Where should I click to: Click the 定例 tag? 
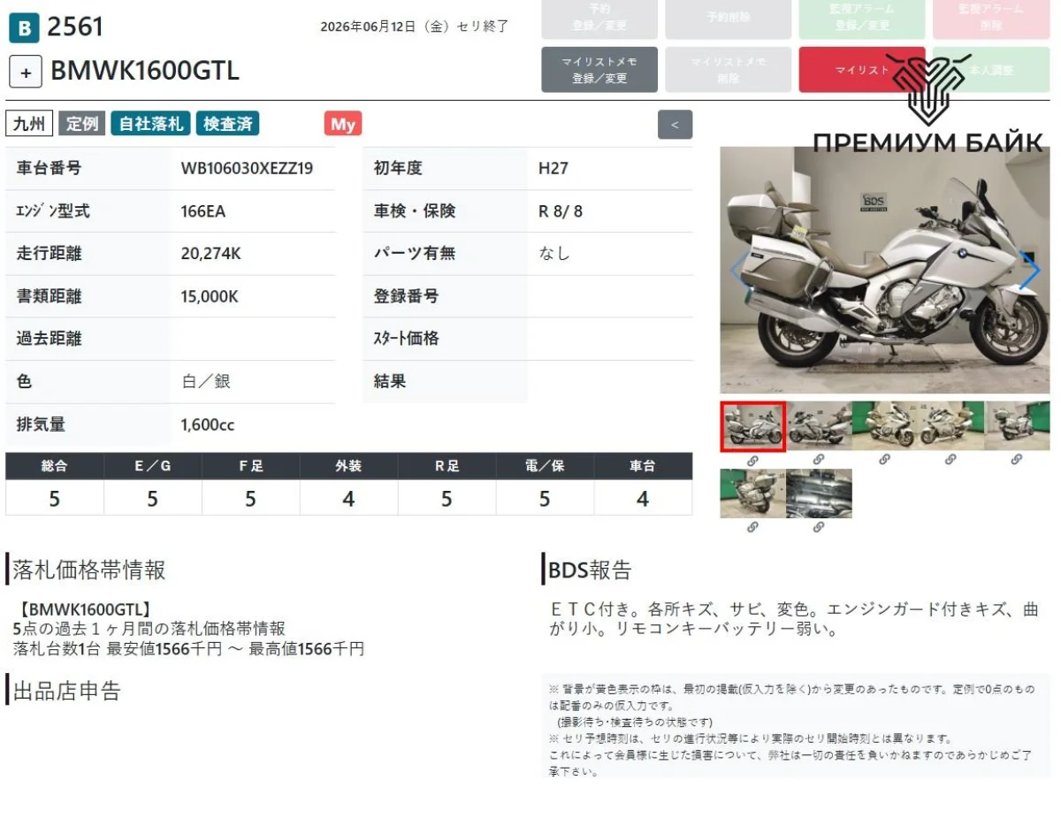tap(82, 124)
